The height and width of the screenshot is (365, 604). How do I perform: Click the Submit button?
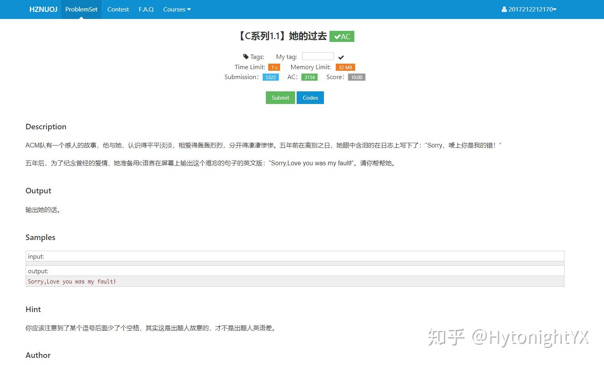point(280,98)
